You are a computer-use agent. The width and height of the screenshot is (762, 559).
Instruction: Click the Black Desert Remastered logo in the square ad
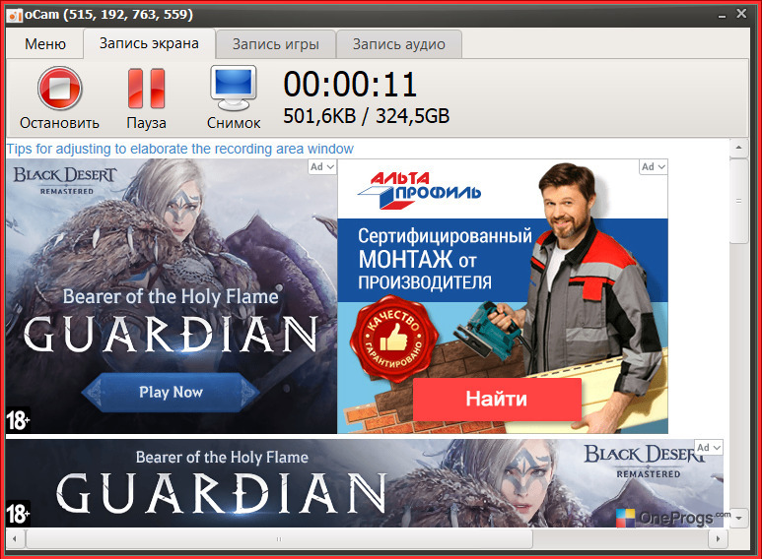65,179
